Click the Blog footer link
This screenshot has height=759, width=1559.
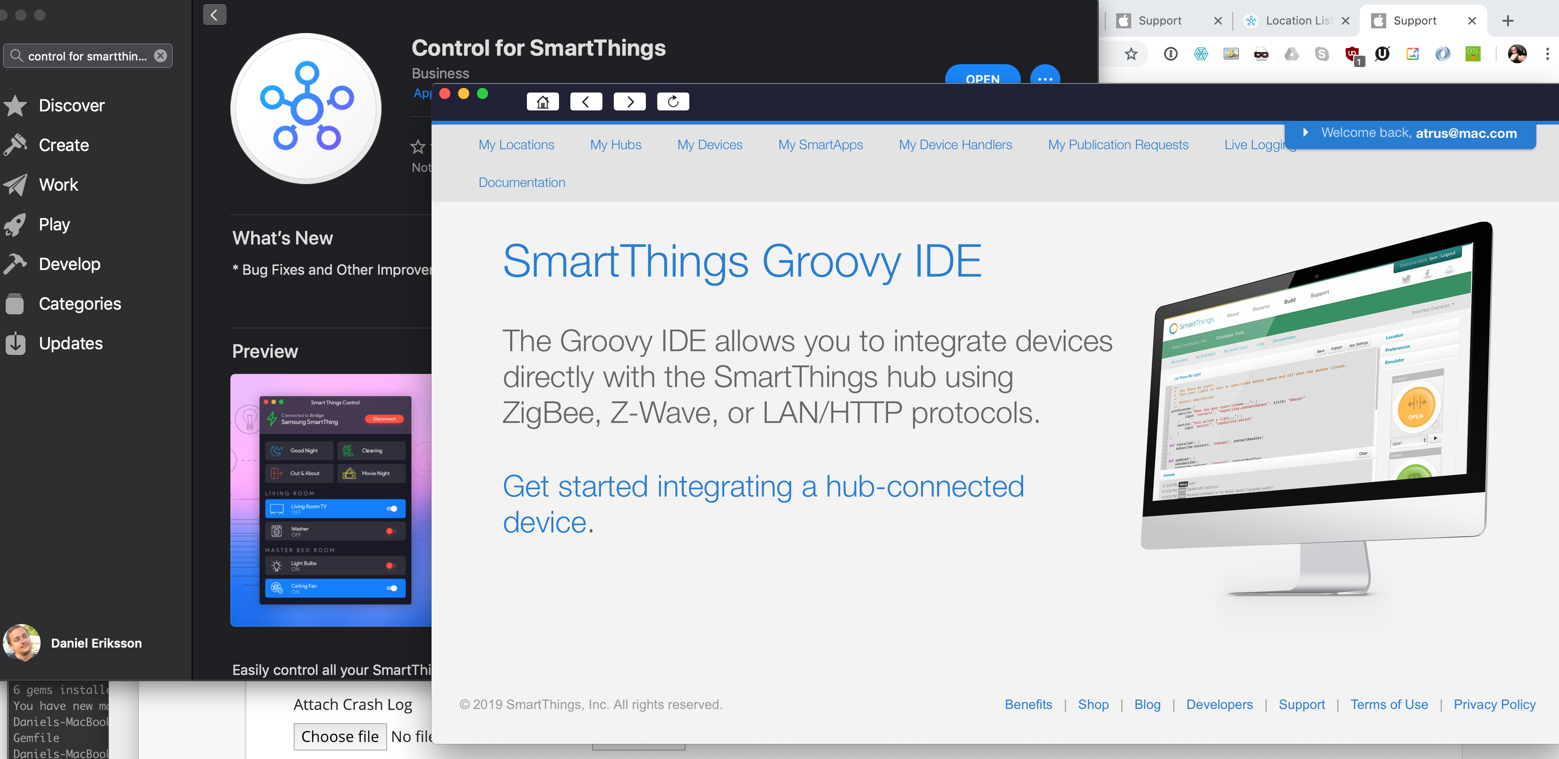pyautogui.click(x=1147, y=705)
